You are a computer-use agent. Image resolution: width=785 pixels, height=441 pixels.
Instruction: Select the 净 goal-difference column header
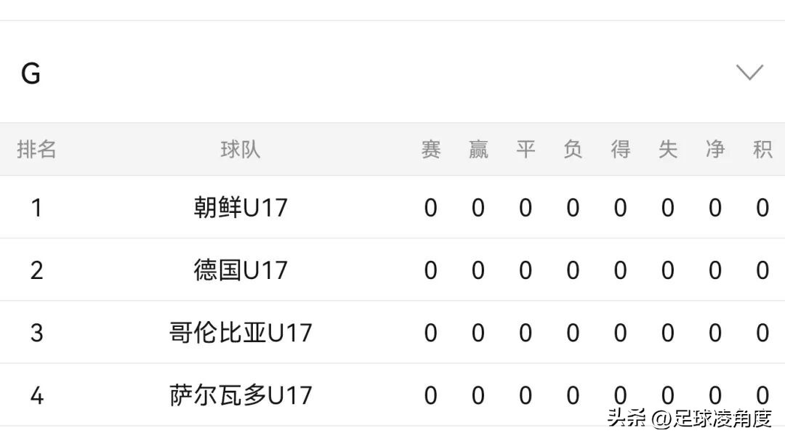[x=715, y=149]
